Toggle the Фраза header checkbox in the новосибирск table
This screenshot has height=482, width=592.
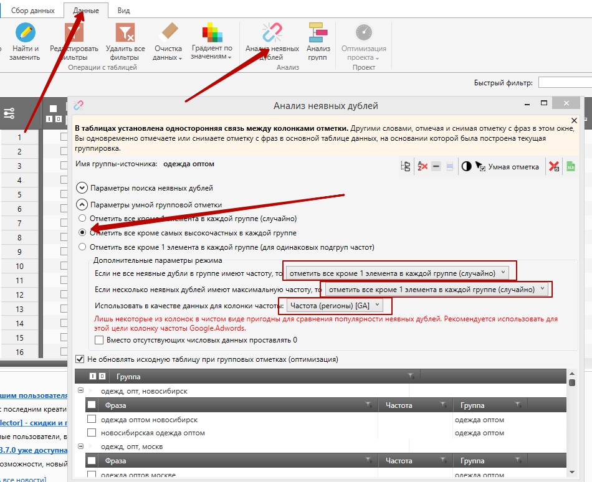[x=92, y=405]
